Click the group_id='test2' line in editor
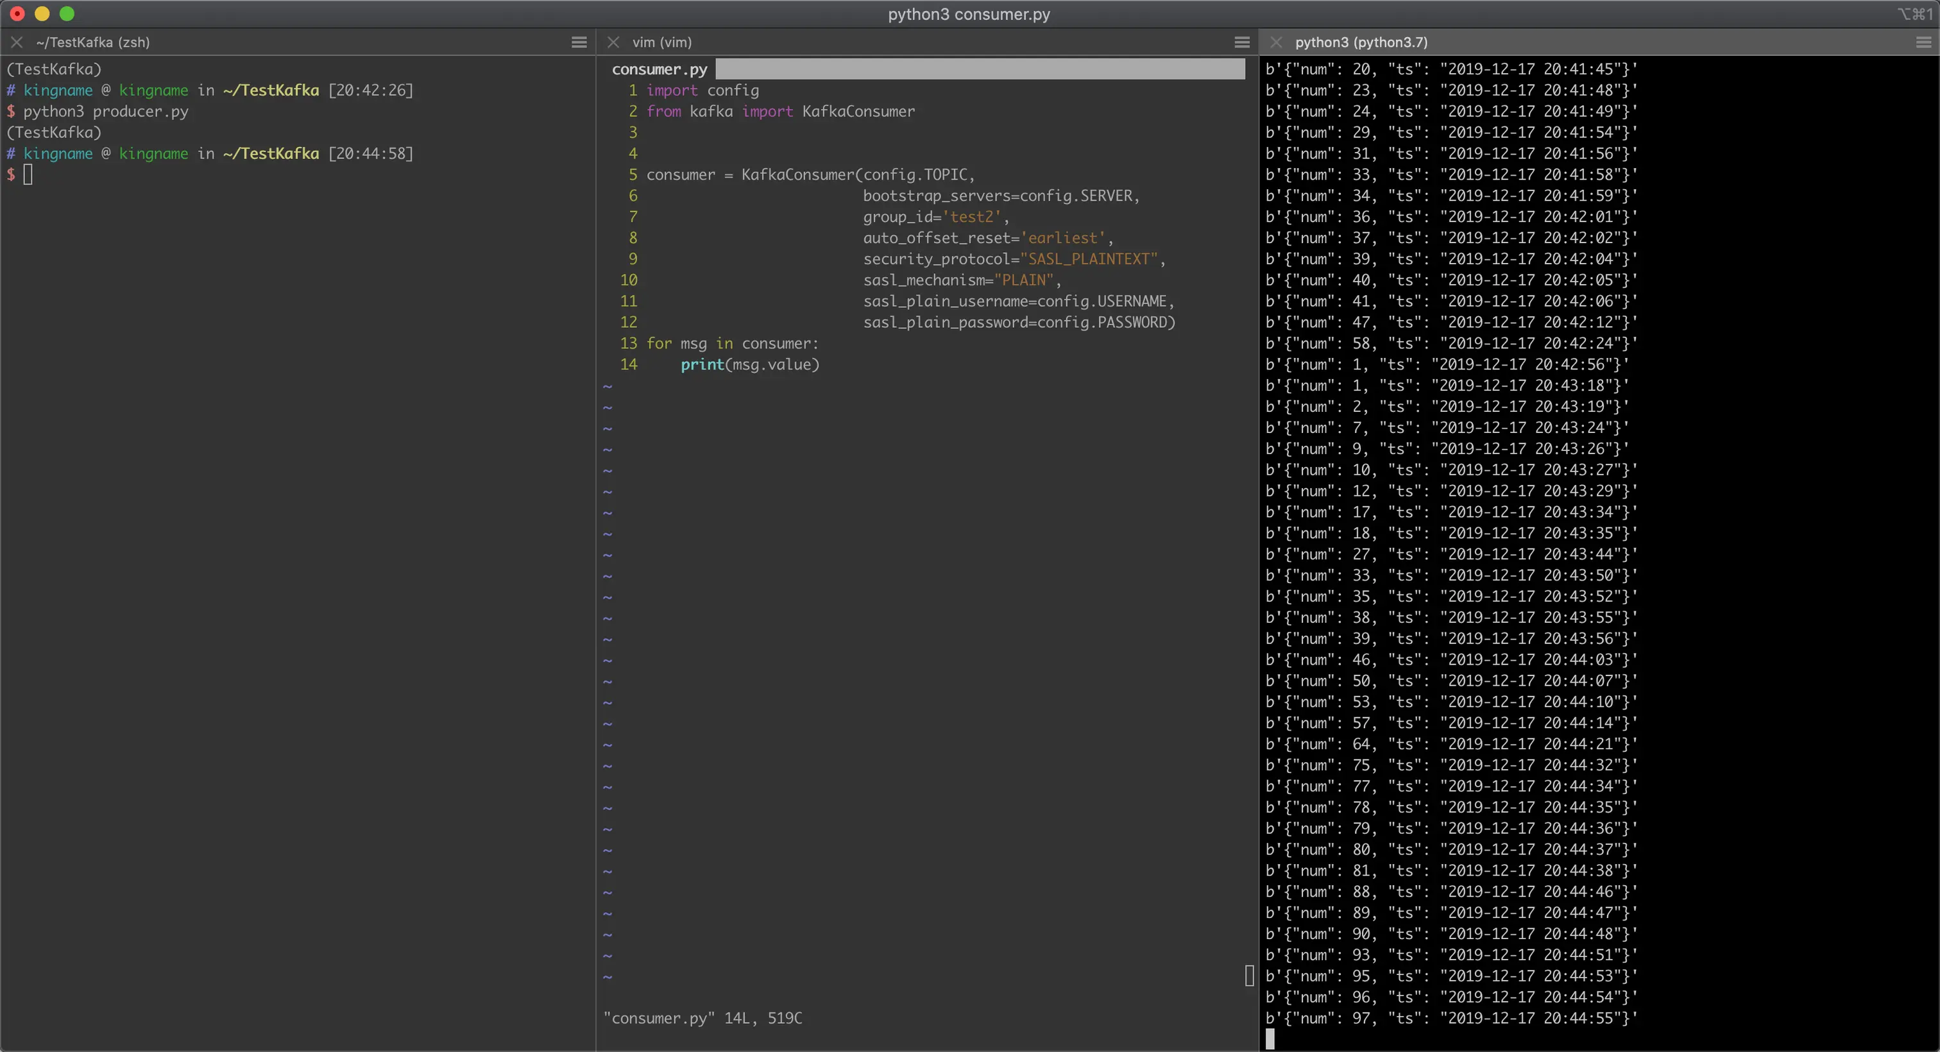Image resolution: width=1940 pixels, height=1052 pixels. pos(934,217)
